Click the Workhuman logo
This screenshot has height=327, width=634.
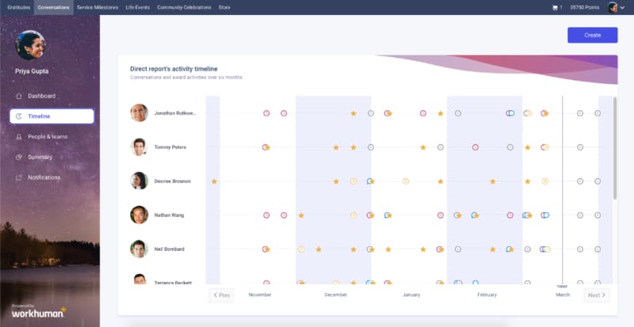tap(38, 312)
